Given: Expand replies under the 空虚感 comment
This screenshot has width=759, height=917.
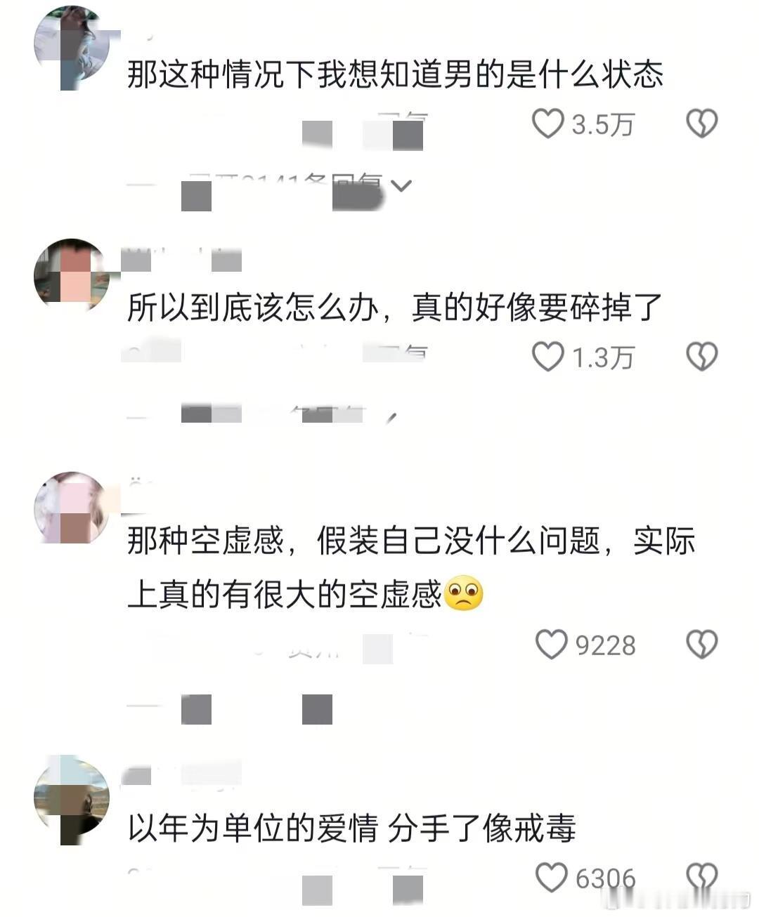Looking at the screenshot, I should click(x=232, y=710).
